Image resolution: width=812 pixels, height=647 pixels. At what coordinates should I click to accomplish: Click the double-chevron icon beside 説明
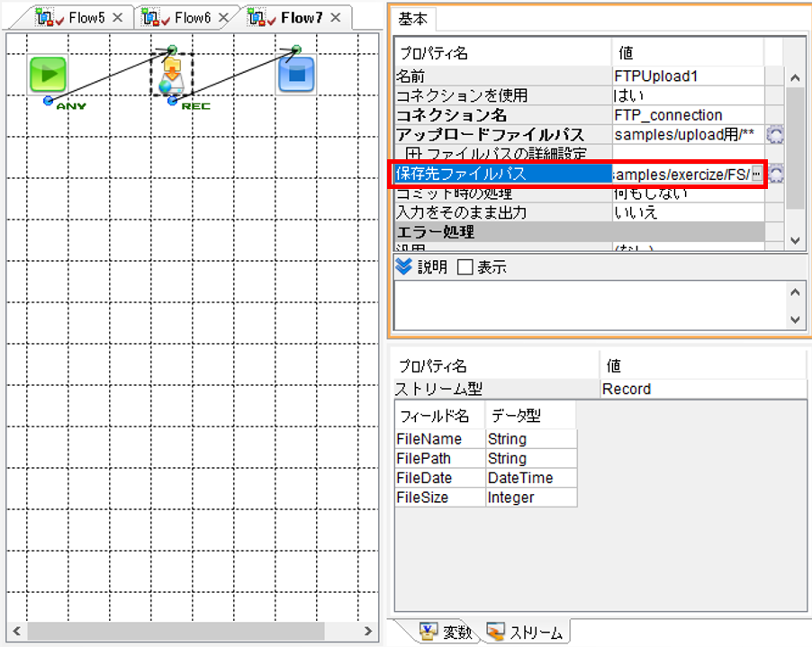click(403, 266)
